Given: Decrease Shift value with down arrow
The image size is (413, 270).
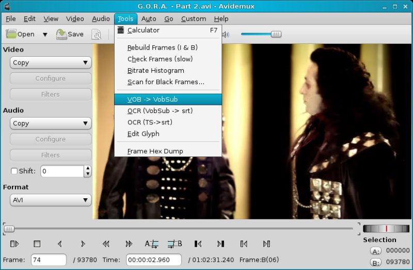Looking at the screenshot, I should click(88, 174).
